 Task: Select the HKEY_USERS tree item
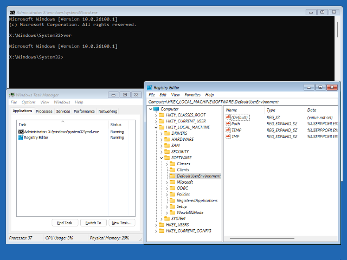pyautogui.click(x=177, y=225)
